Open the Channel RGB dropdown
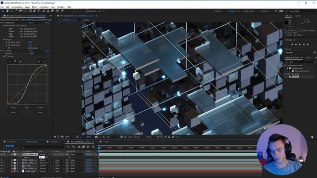317x178 pixels. point(39,54)
